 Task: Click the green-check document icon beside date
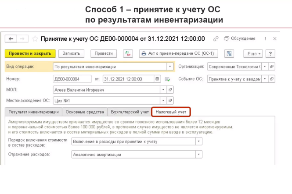(x=167, y=79)
